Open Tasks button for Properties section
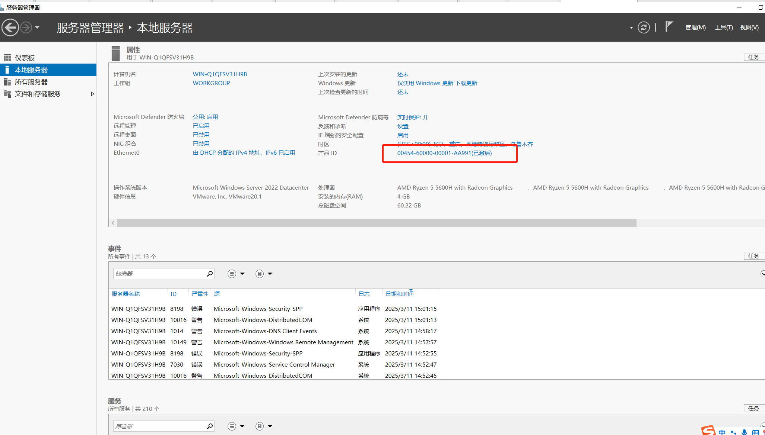Viewport: 765px width, 435px height. (x=753, y=57)
